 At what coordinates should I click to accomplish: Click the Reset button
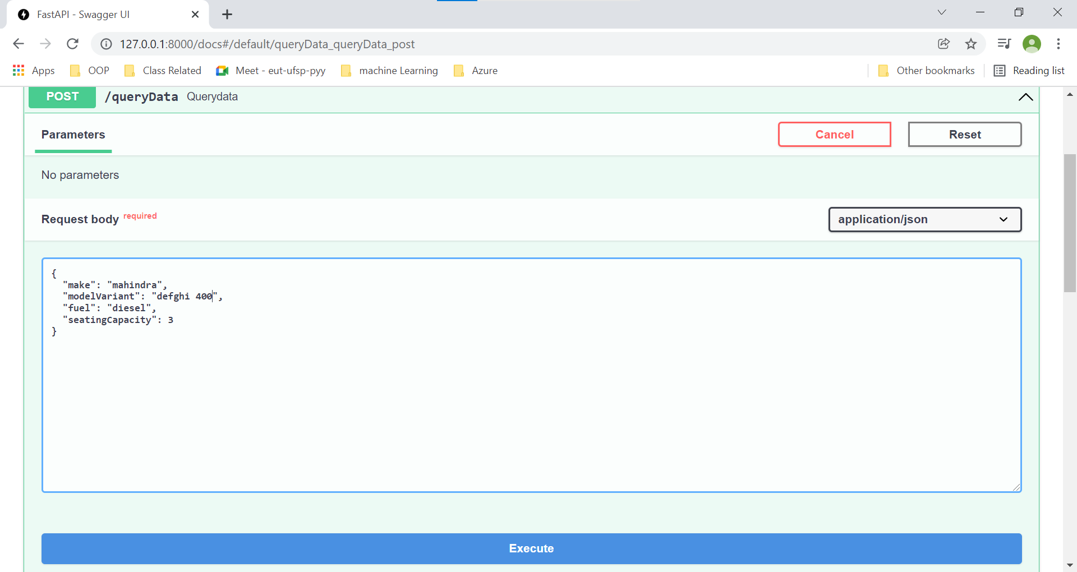965,135
